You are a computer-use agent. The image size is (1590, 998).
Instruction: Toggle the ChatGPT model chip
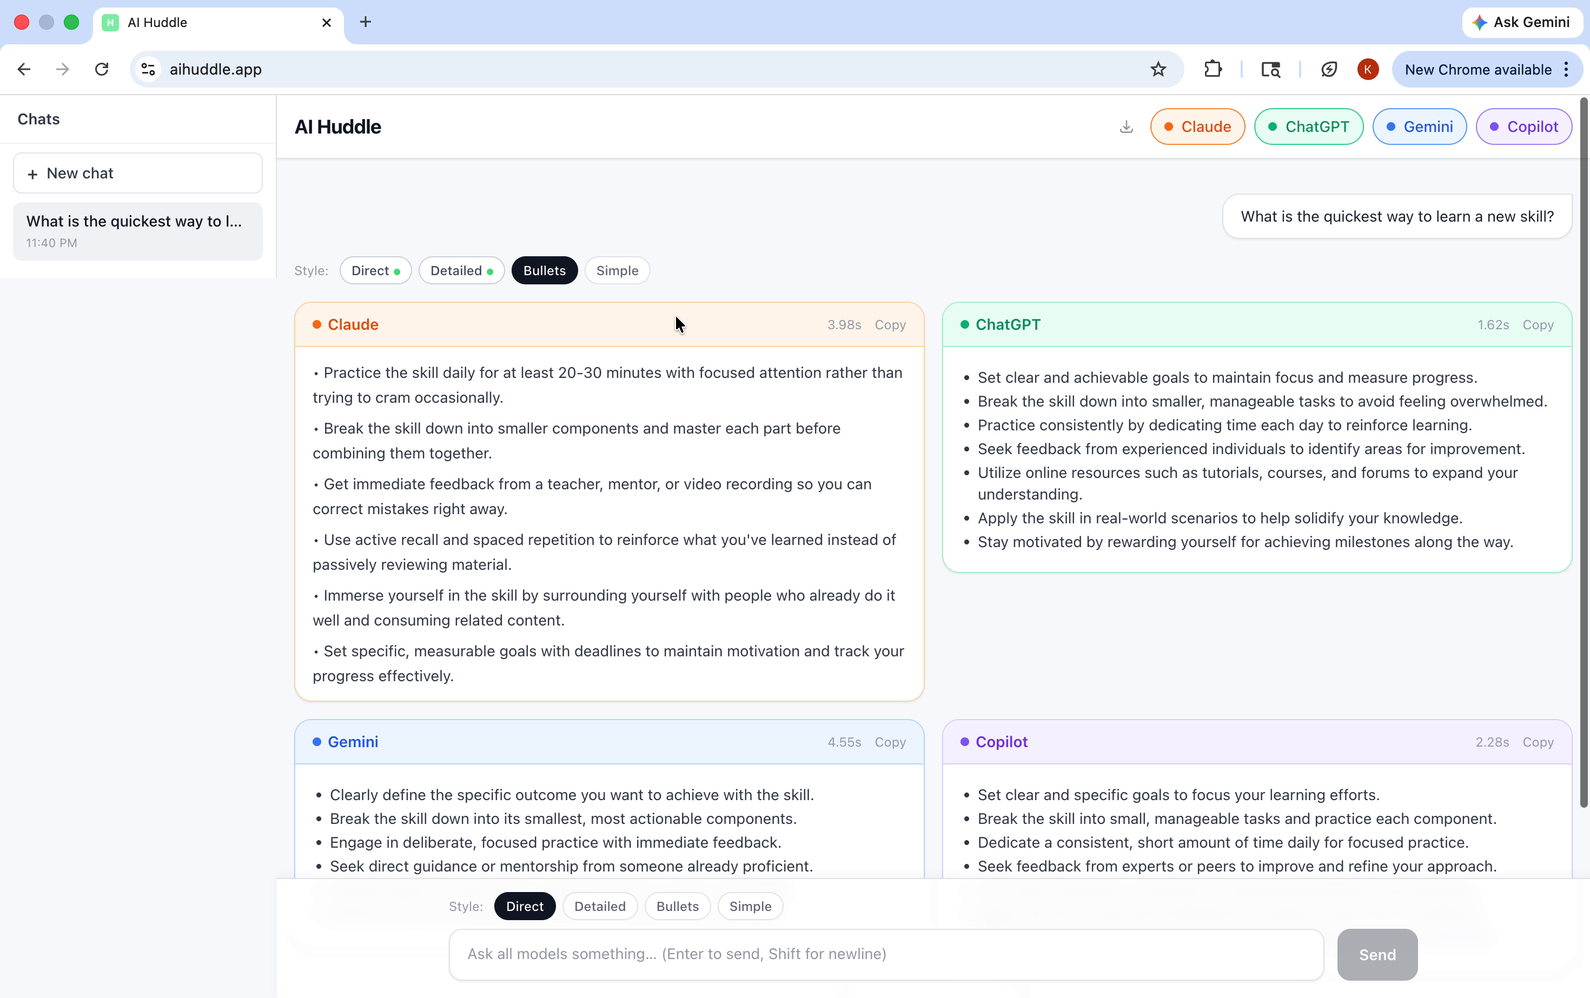[1308, 127]
